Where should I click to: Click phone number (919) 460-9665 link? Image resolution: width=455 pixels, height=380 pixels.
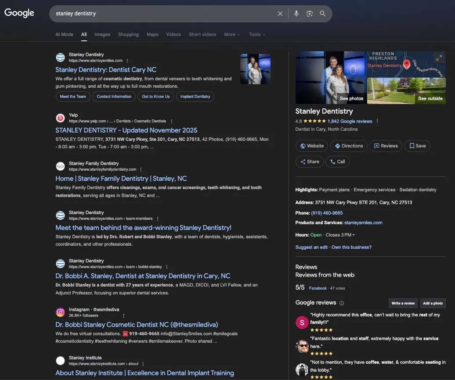(x=327, y=213)
